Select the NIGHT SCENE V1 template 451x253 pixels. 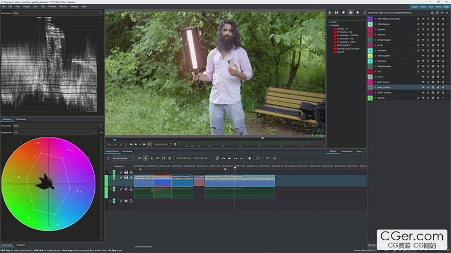pyautogui.click(x=344, y=45)
